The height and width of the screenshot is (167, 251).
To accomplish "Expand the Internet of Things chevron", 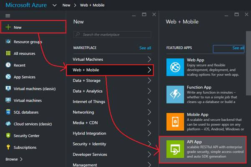I will click(x=149, y=101).
